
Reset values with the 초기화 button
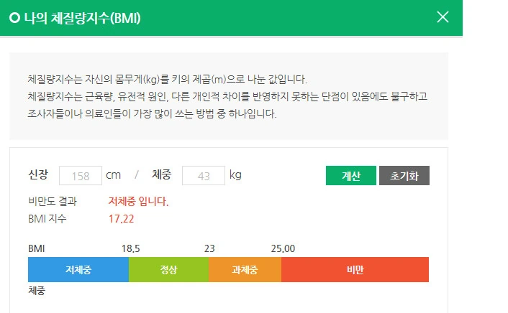tap(404, 176)
